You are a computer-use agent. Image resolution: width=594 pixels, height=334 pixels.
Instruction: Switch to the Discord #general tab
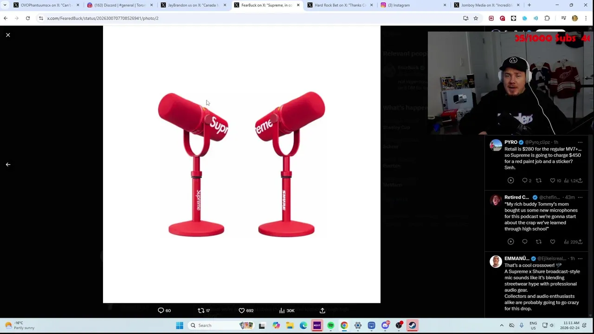point(119,5)
